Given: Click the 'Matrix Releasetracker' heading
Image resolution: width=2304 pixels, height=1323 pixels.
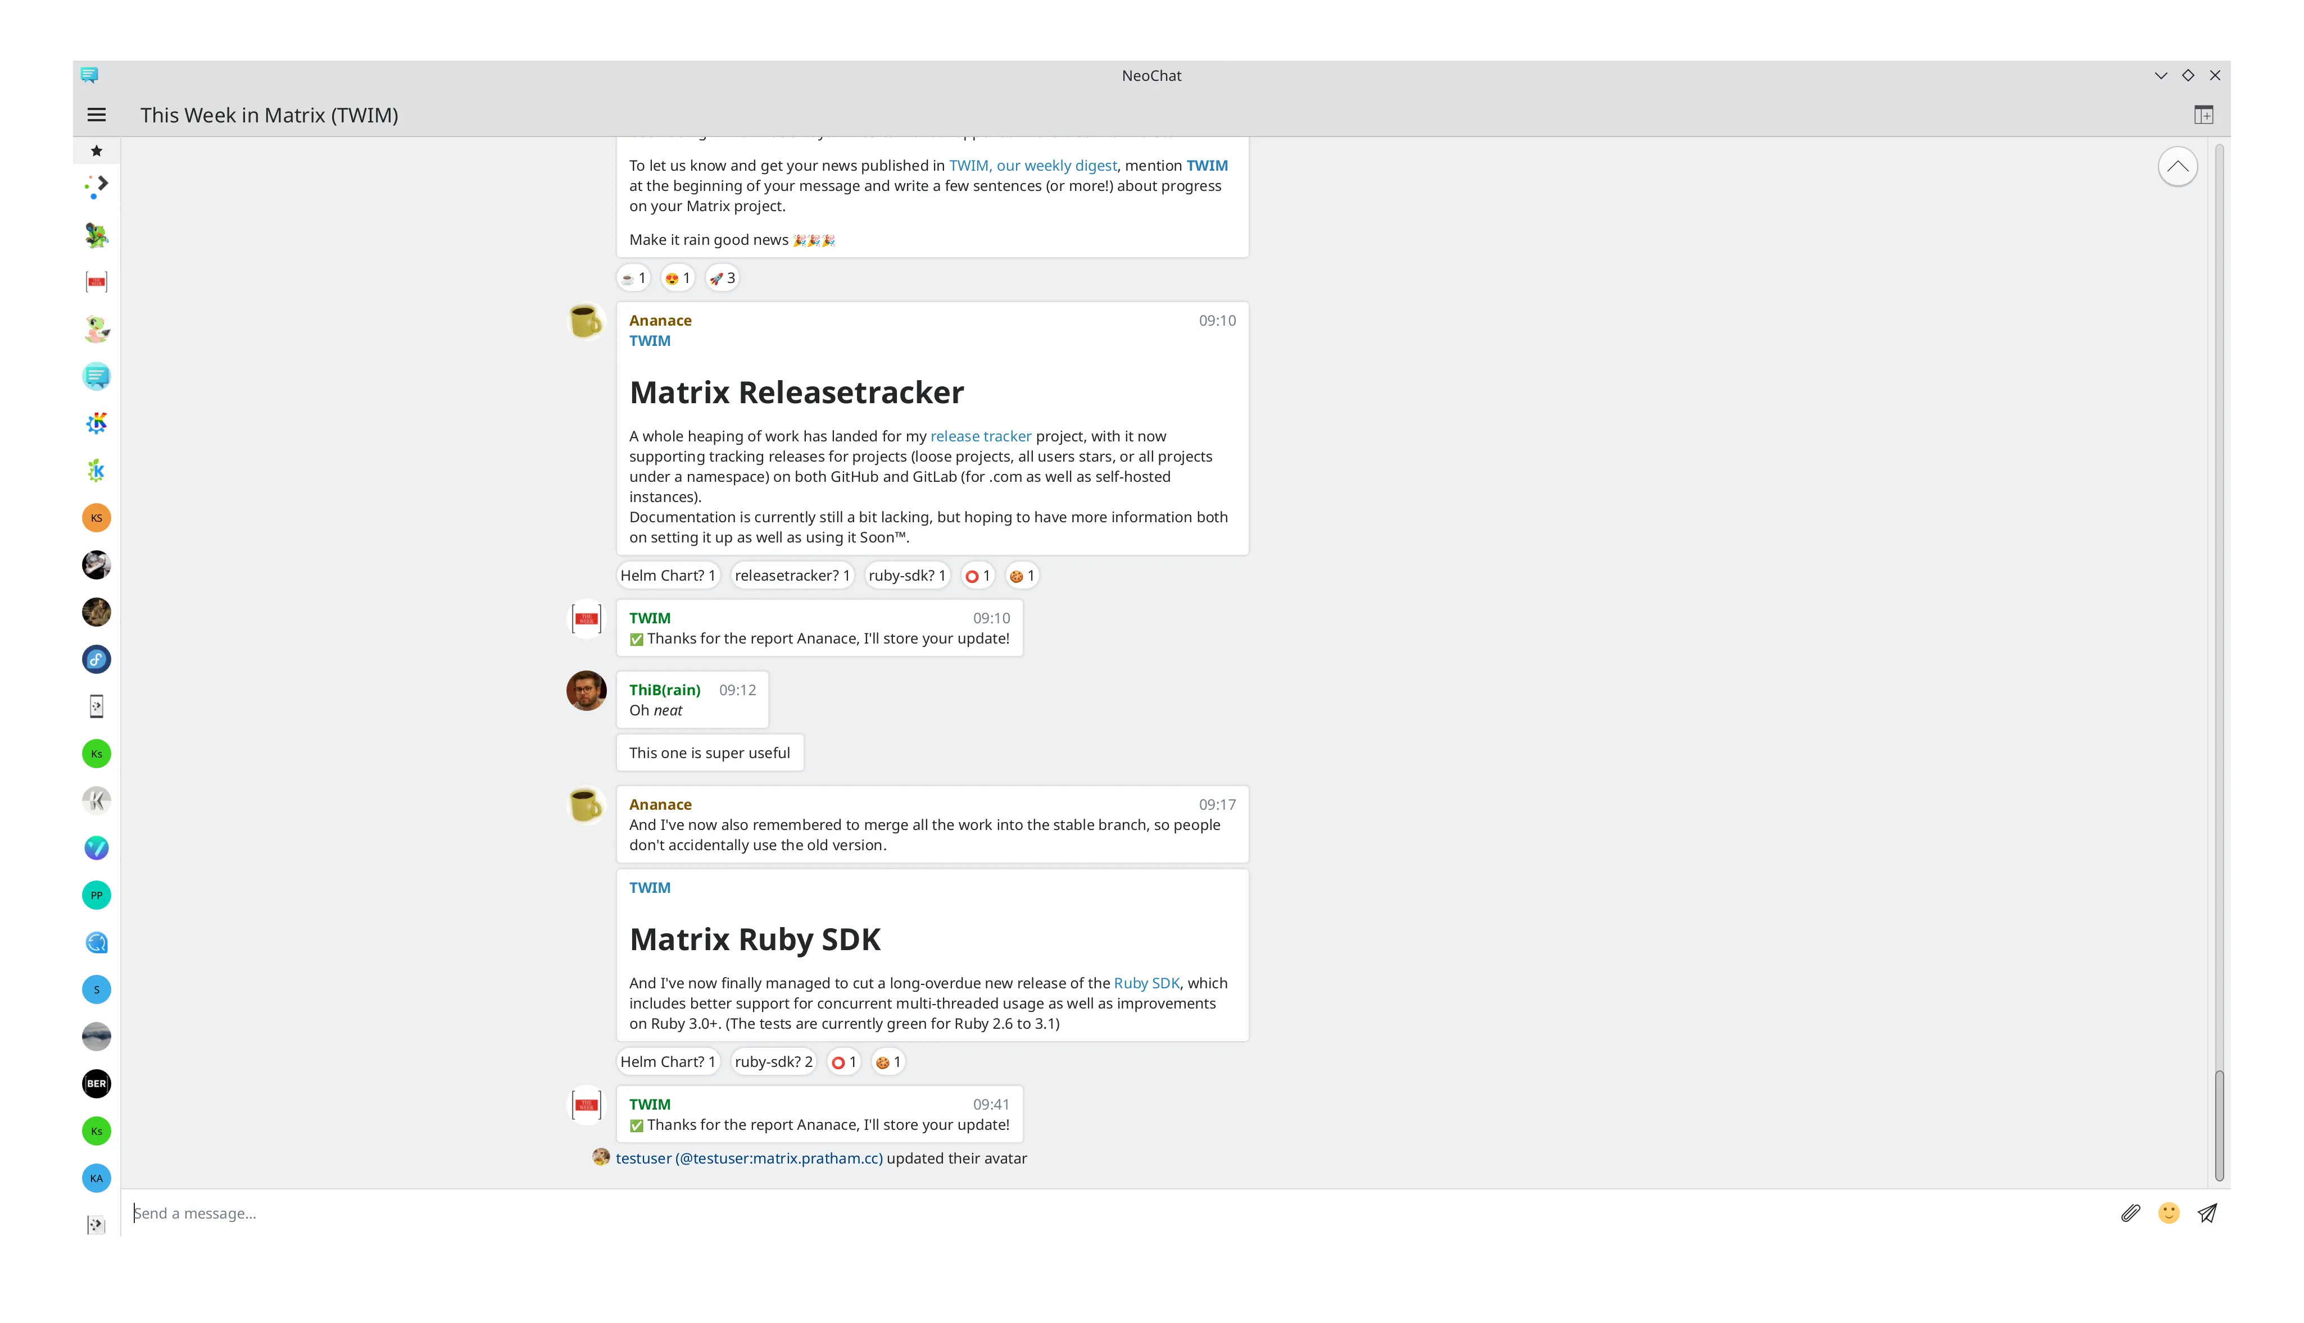Looking at the screenshot, I should 796,393.
